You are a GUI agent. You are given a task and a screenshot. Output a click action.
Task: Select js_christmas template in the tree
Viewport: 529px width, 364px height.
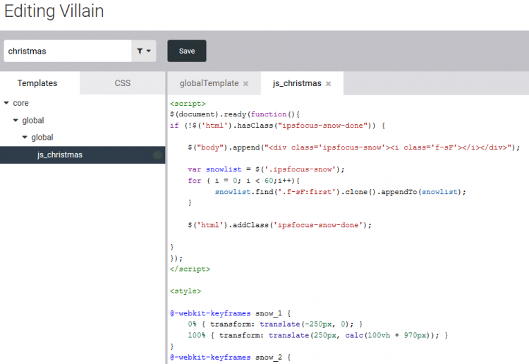[x=60, y=155]
